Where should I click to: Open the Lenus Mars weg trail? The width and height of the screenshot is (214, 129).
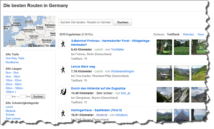pos(83,66)
